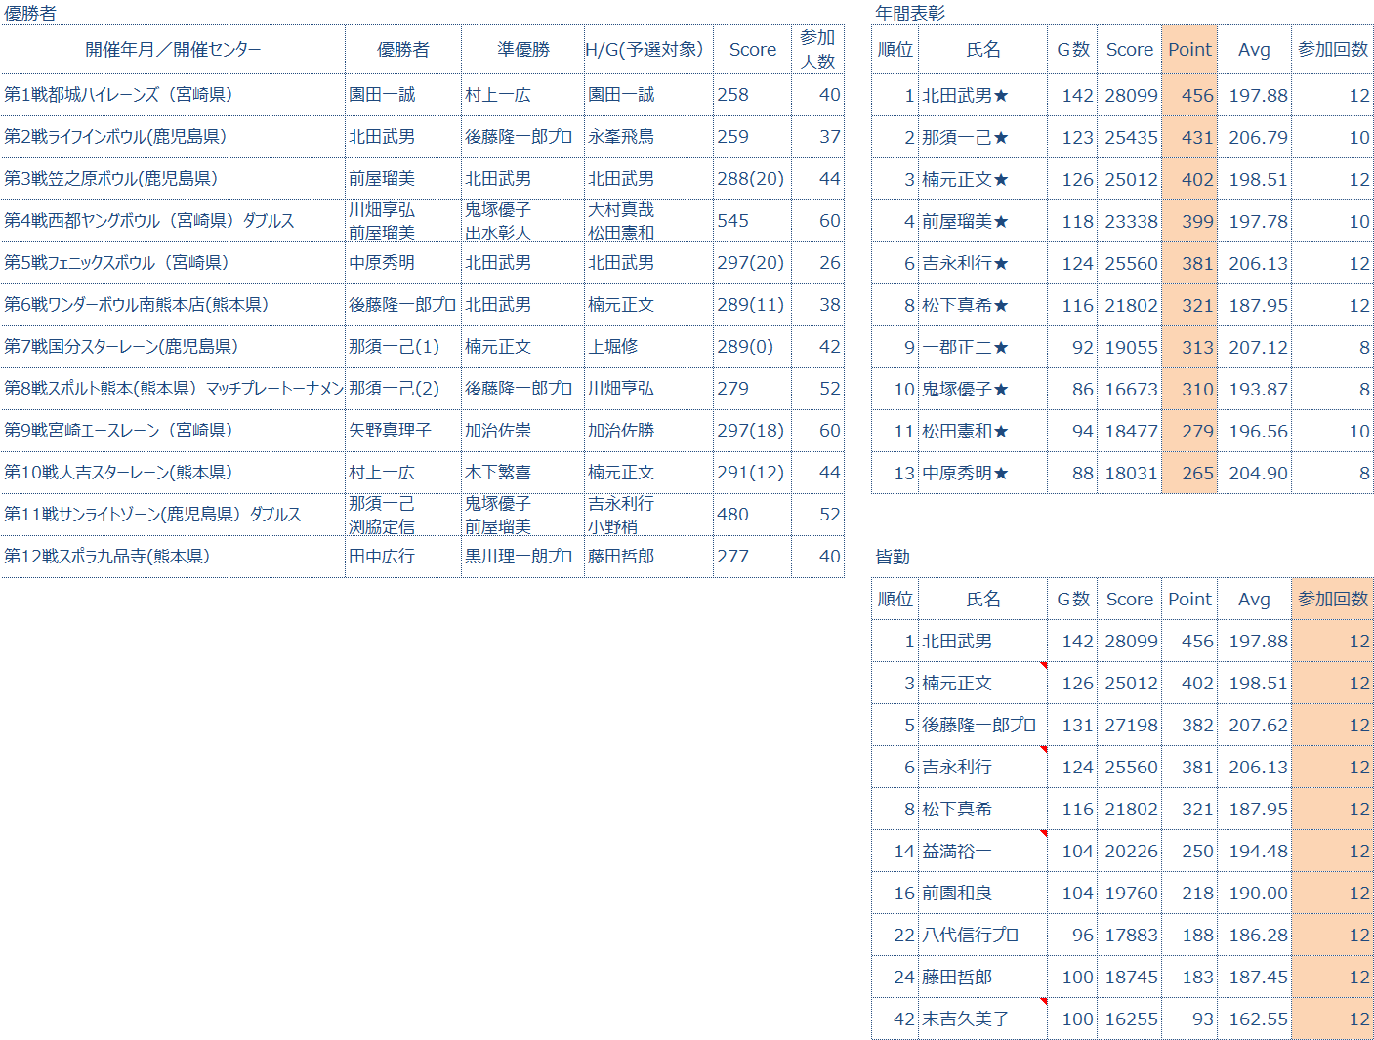1374x1040 pixels.
Task: Click winner 前屋瑠美 in the 第3戦 row
Action: 403,179
